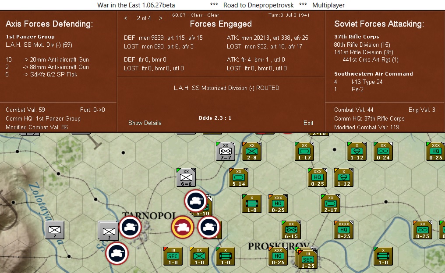
Task: Click L.A.H. SS Mot. Div (-) (59) entry
Action: pyautogui.click(x=39, y=45)
